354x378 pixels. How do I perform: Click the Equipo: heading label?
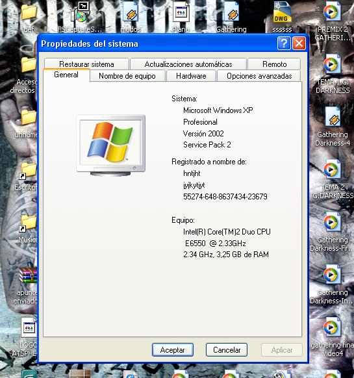click(183, 220)
